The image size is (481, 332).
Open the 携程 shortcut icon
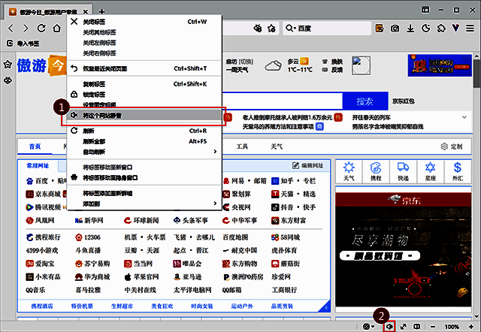coord(376,171)
